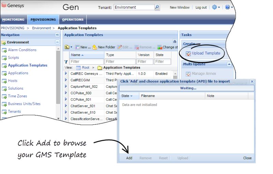Open Solutions in navigation

15,88
